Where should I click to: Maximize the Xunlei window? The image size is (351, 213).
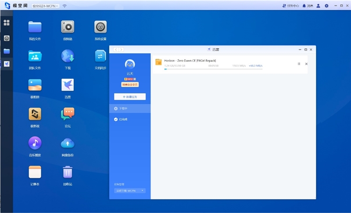point(305,50)
